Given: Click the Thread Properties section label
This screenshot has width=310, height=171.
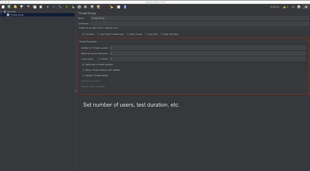Looking at the screenshot, I should click(x=88, y=42).
